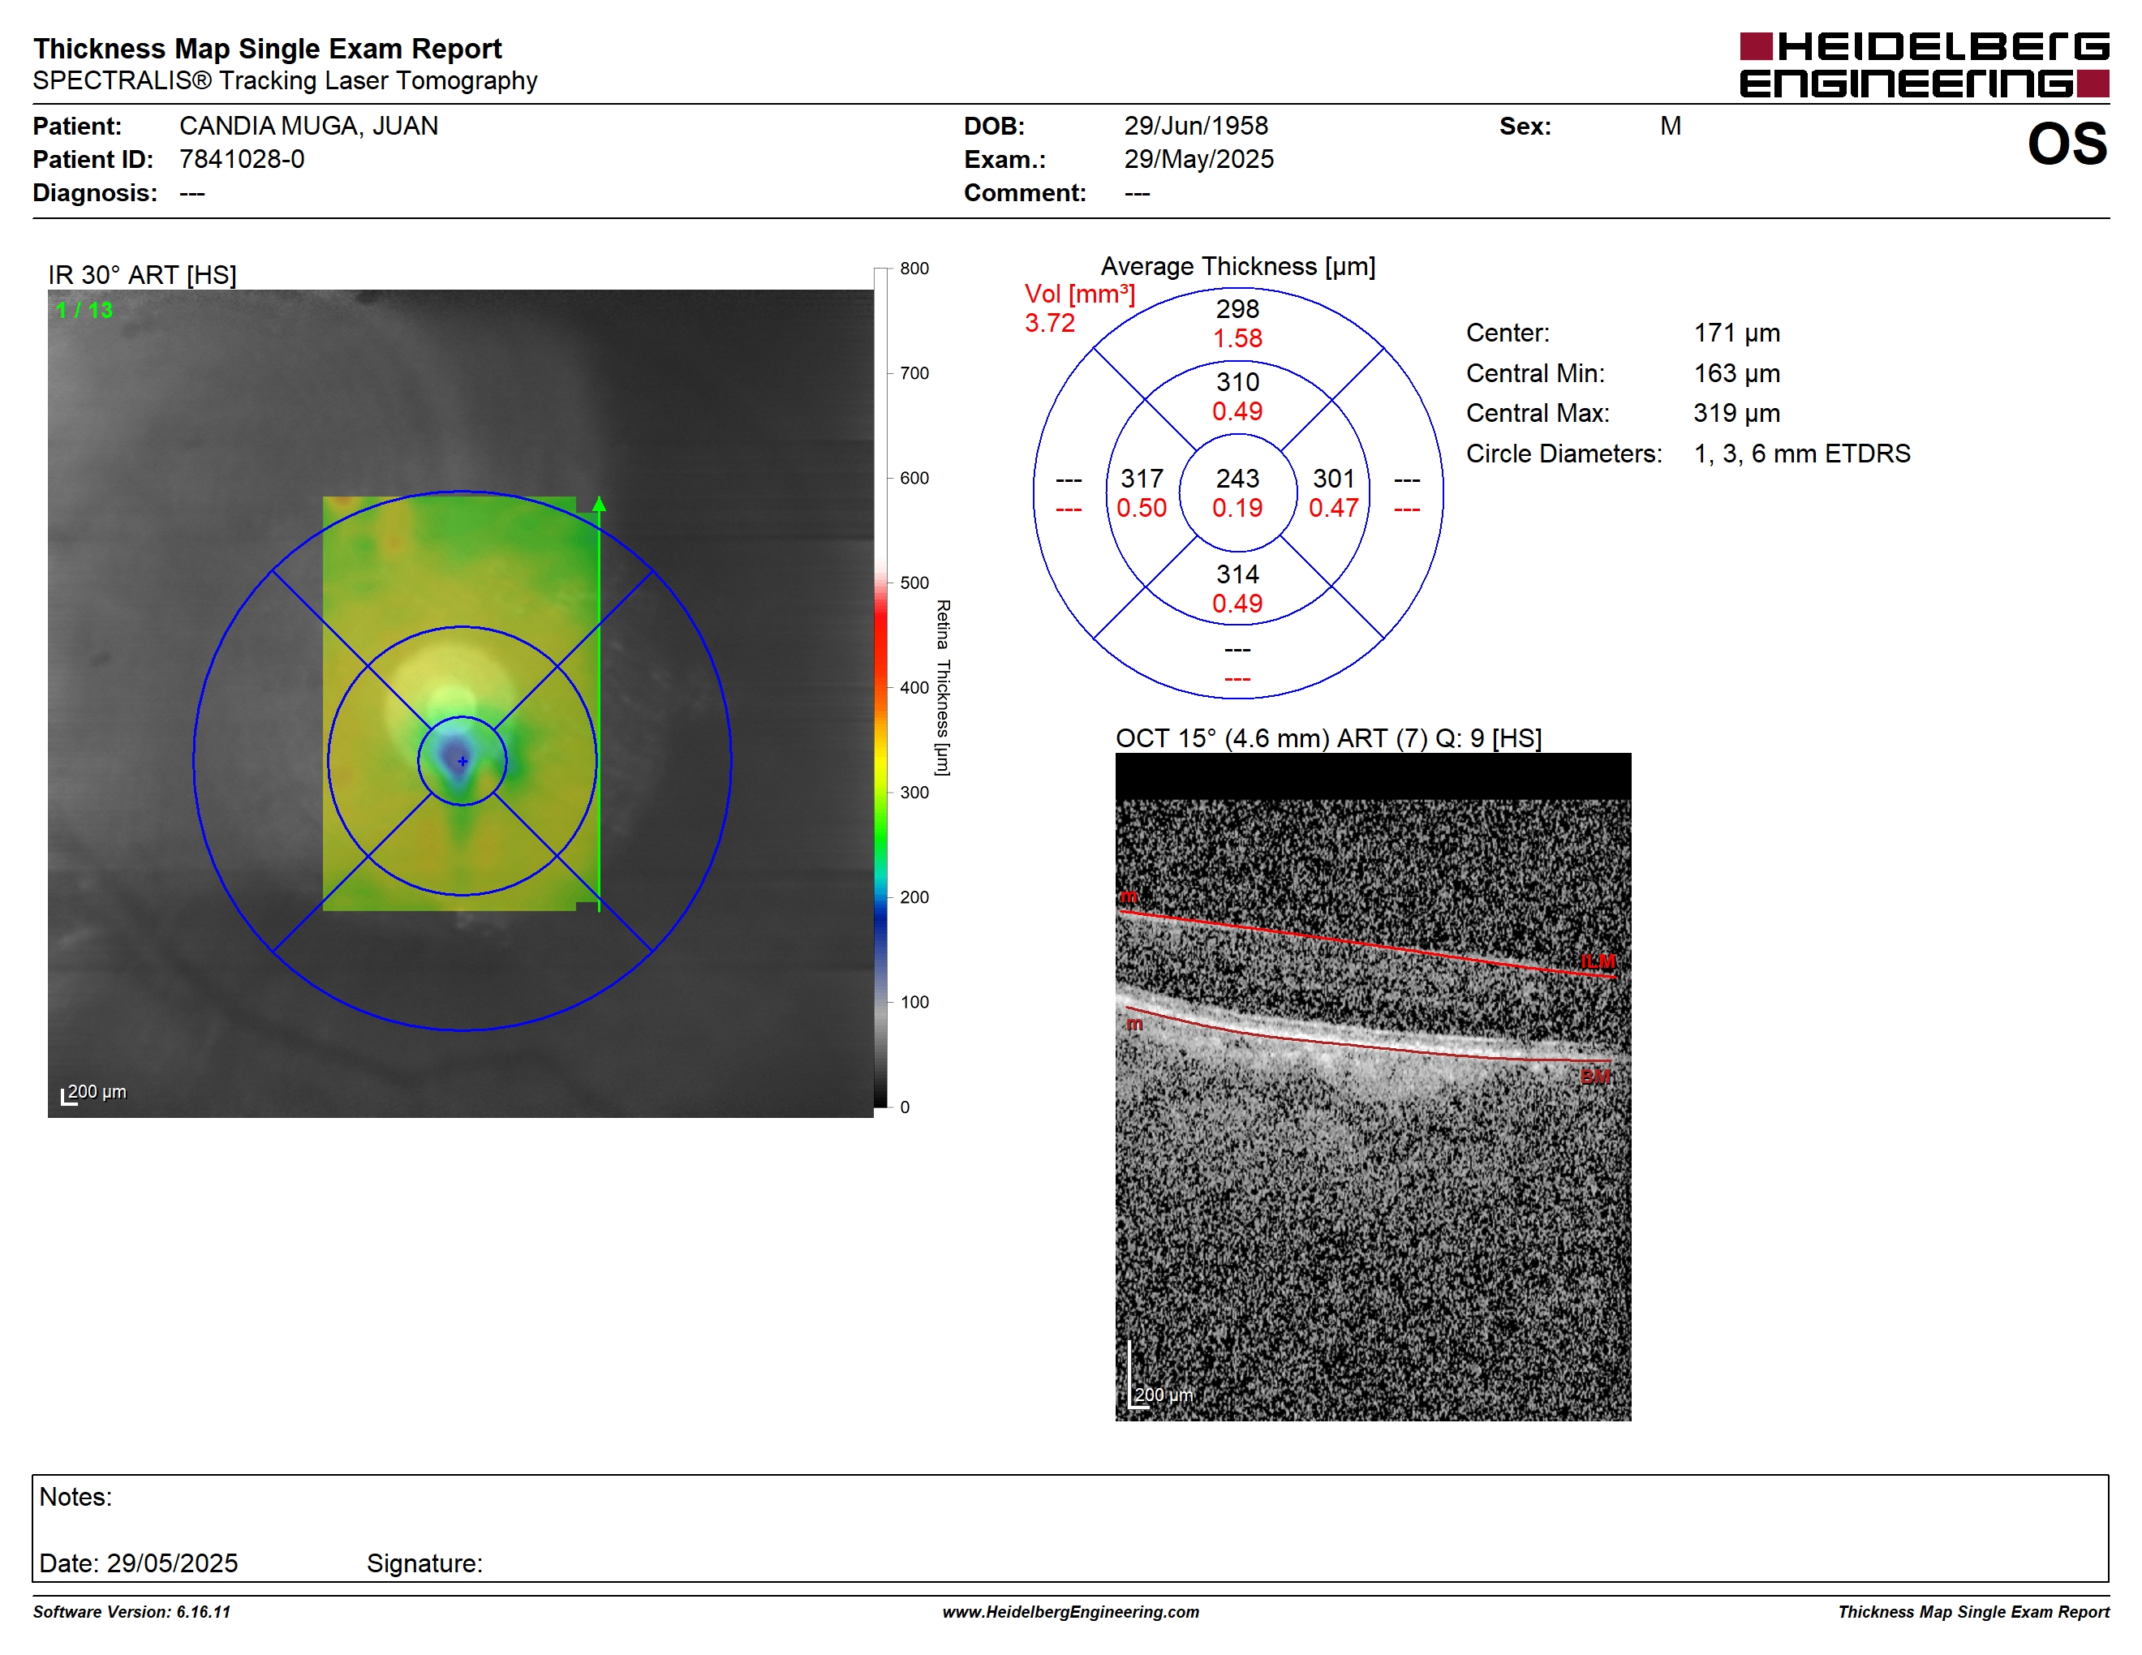Click the central volume value 0.19

[x=1237, y=508]
